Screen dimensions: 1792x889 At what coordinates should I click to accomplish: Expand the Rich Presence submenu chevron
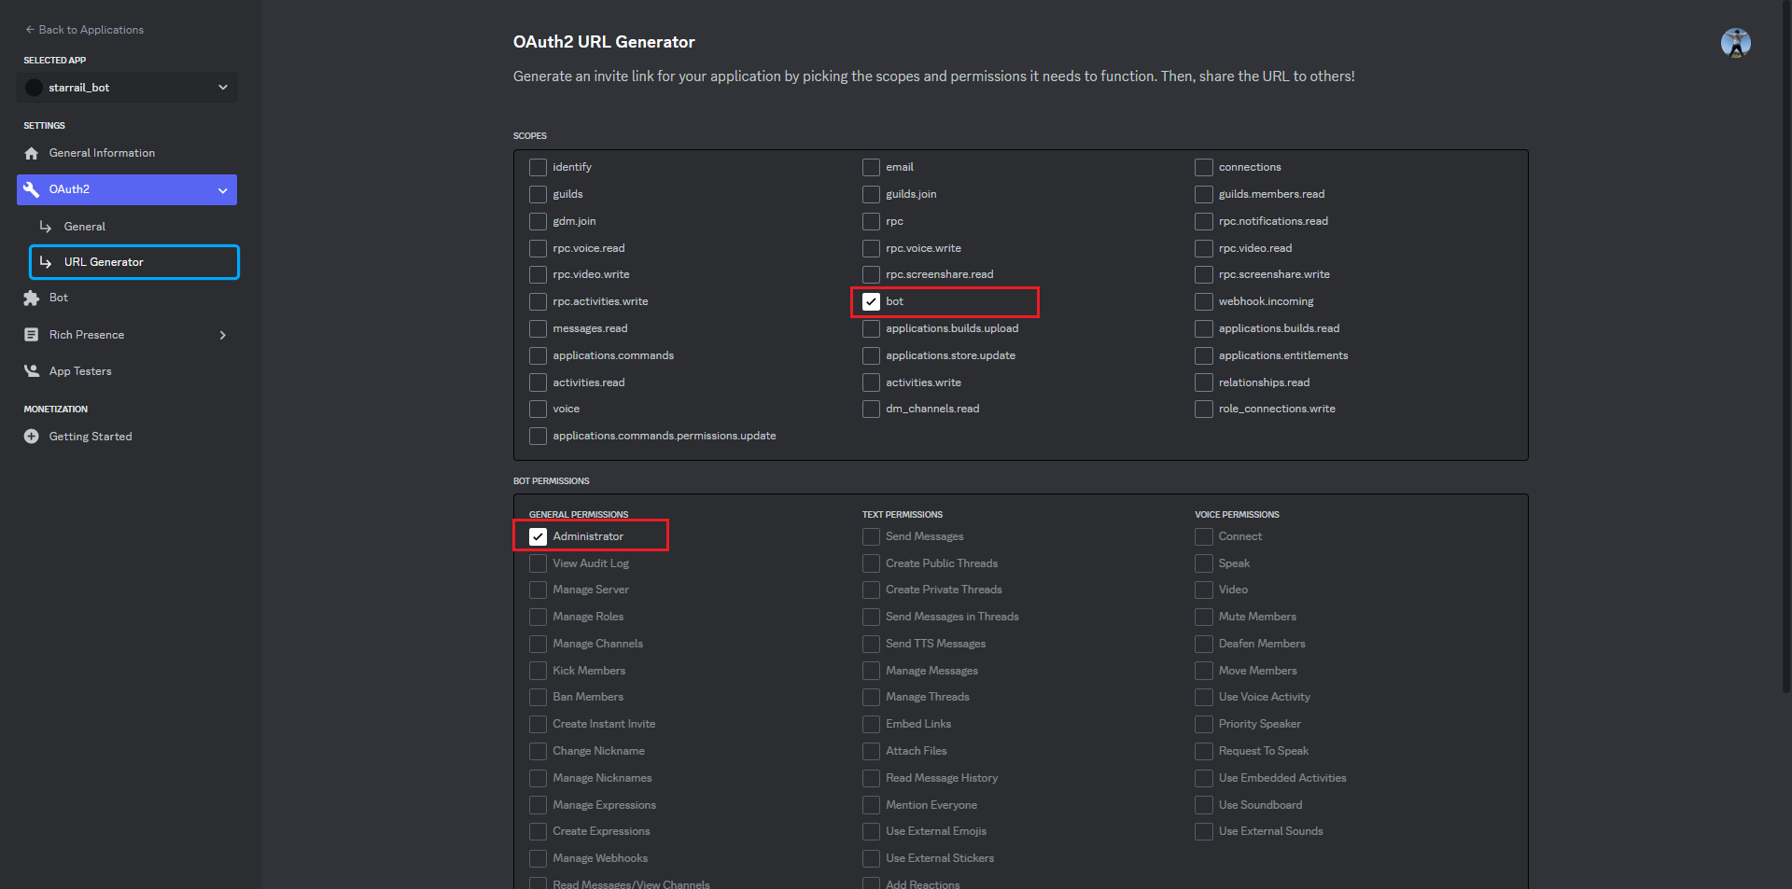(223, 335)
